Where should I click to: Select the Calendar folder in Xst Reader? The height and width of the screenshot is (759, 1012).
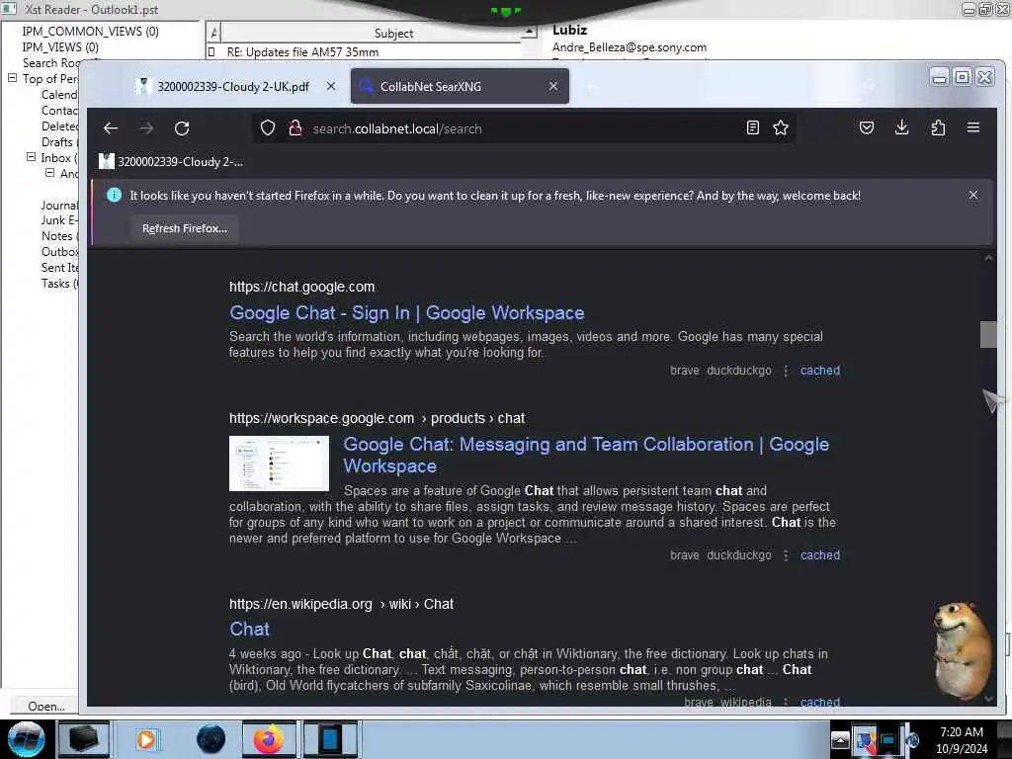[59, 94]
